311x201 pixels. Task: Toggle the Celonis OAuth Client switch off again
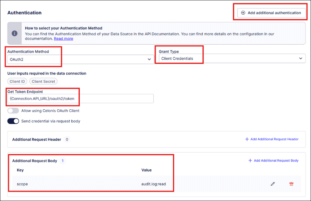pyautogui.click(x=13, y=110)
